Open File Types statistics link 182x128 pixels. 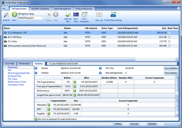(13, 79)
